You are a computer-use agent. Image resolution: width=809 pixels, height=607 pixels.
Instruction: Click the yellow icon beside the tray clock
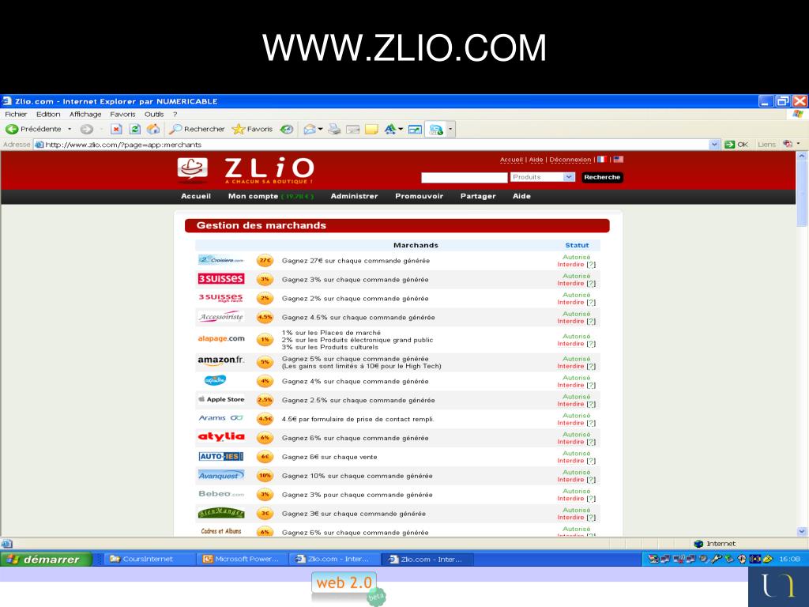tap(768, 559)
